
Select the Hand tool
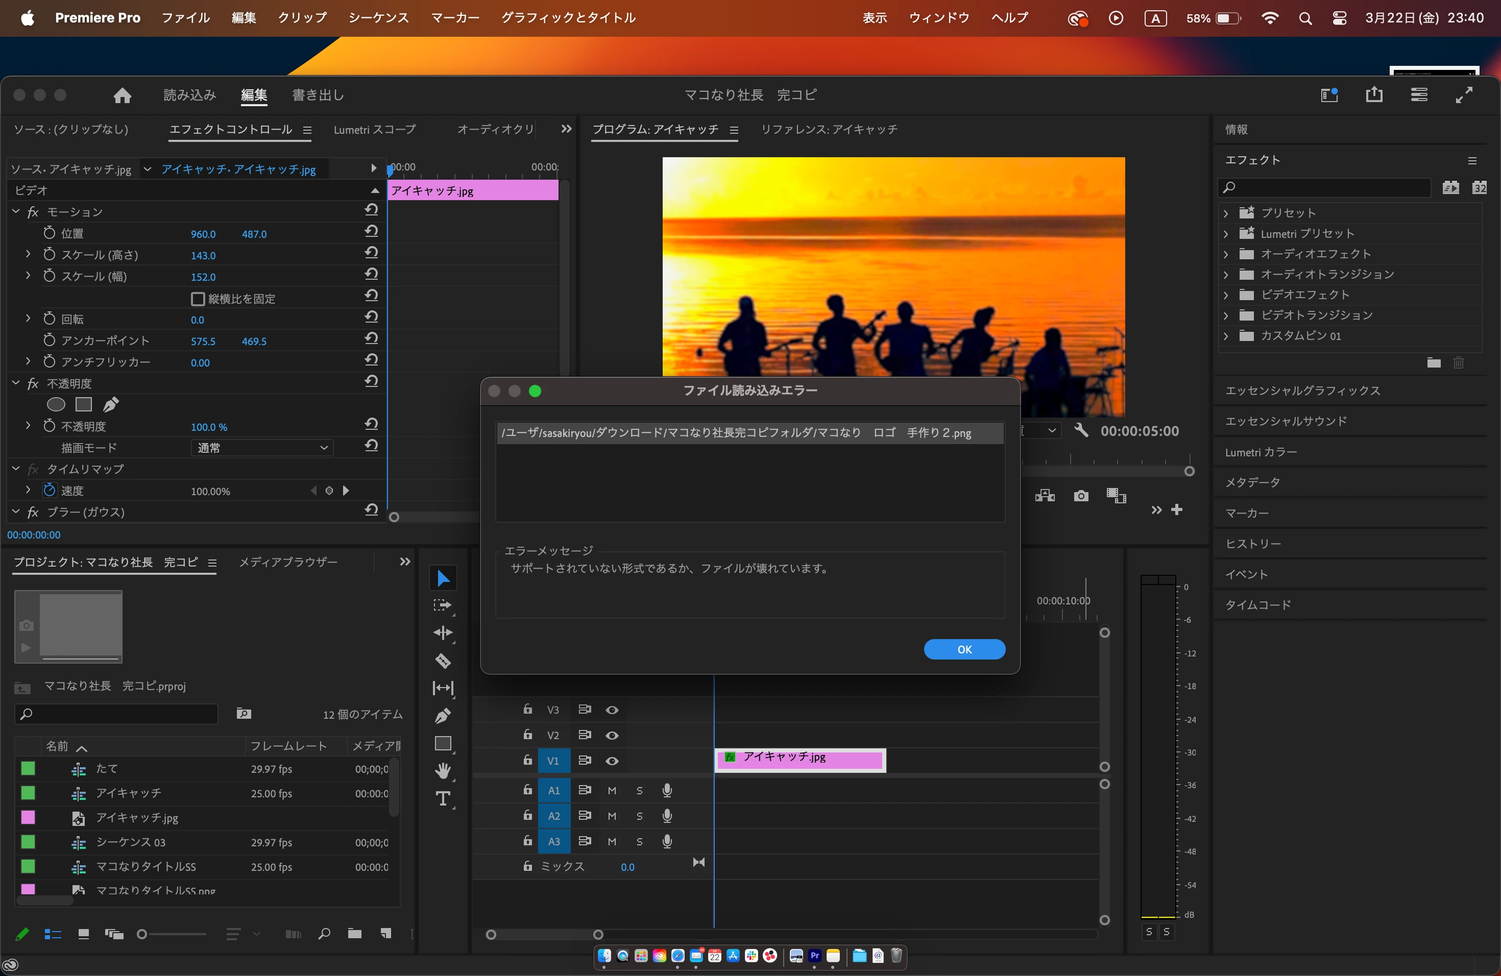(443, 770)
